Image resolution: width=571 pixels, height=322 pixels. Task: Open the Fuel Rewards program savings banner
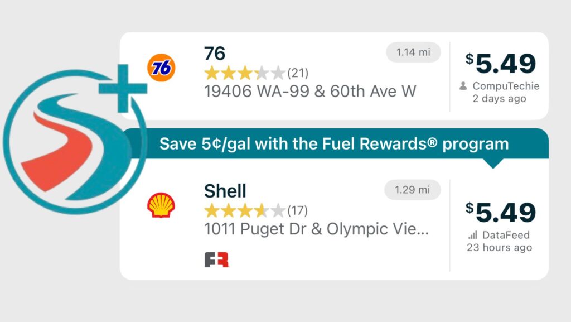tap(333, 143)
